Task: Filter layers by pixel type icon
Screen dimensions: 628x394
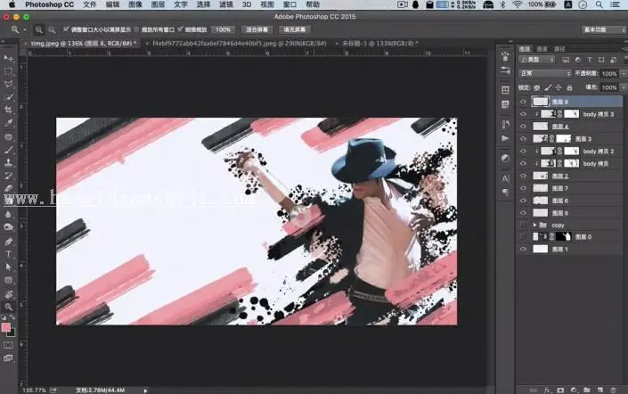Action: [x=566, y=60]
